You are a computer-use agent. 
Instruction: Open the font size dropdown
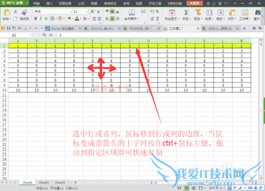click(x=87, y=12)
